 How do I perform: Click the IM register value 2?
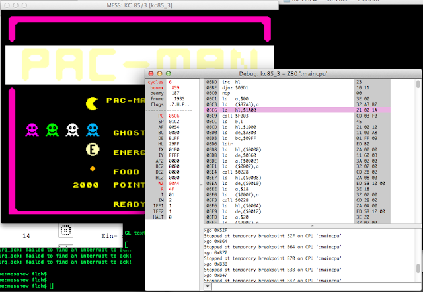[x=170, y=200]
